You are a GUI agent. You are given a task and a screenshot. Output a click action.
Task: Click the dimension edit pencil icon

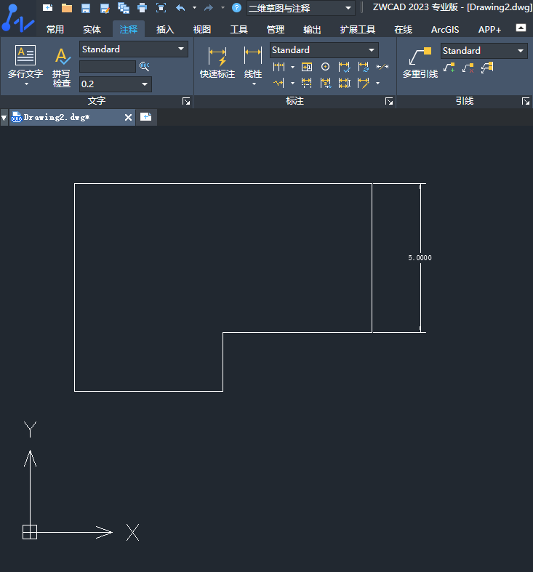pos(364,84)
